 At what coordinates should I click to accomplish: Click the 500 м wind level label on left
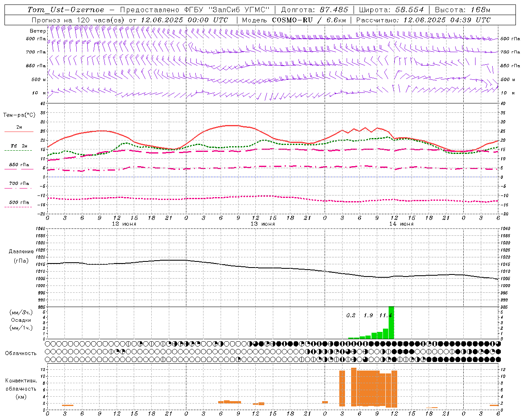point(39,79)
